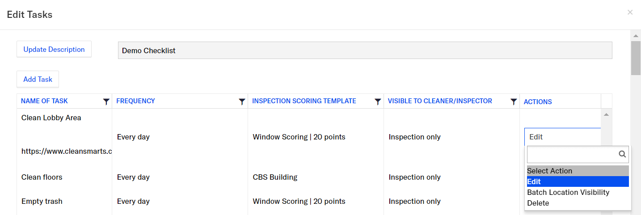Click the Update Description button
The image size is (641, 215).
tap(54, 50)
